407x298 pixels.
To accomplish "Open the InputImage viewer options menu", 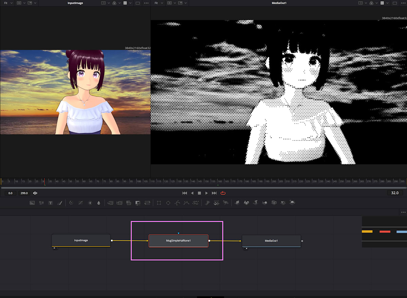I will pyautogui.click(x=146, y=3).
